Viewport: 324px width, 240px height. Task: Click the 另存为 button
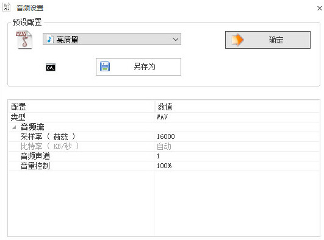tap(139, 66)
